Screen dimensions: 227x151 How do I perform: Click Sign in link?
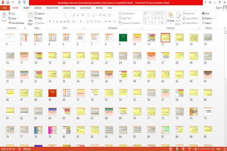pyautogui.click(x=219, y=8)
